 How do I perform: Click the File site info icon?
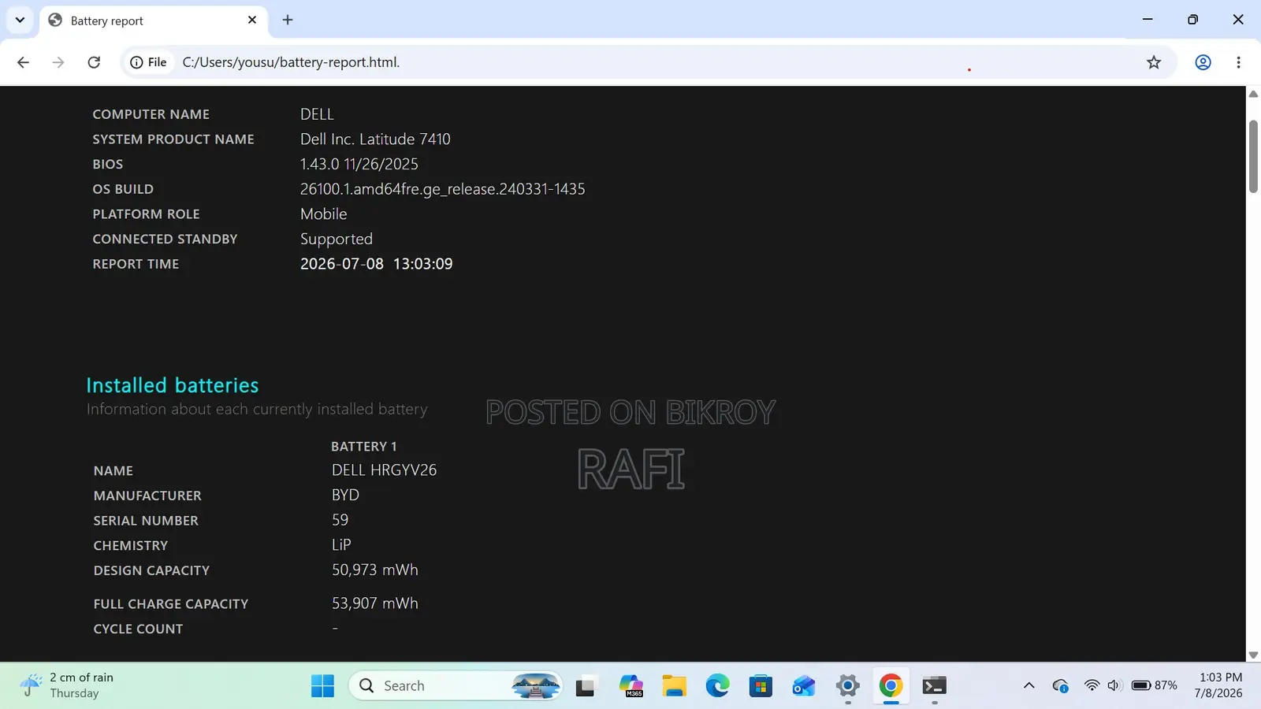[x=149, y=62]
